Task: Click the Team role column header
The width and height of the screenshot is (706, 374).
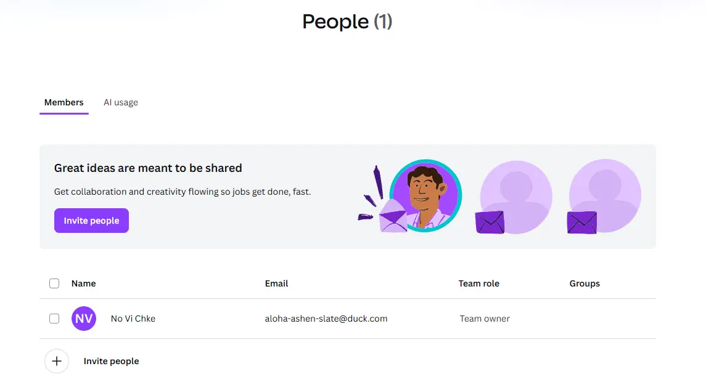Action: point(478,283)
